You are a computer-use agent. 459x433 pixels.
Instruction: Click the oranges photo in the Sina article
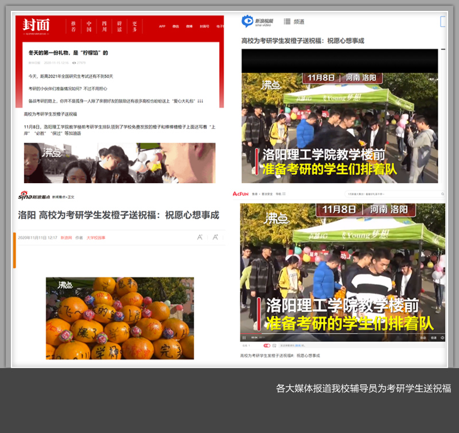[x=120, y=318]
